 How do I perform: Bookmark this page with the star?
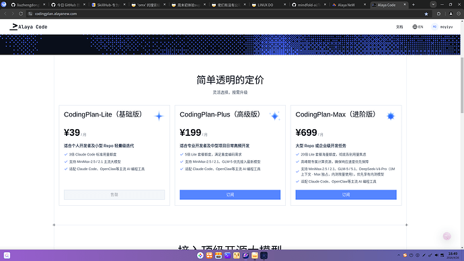tap(426, 13)
